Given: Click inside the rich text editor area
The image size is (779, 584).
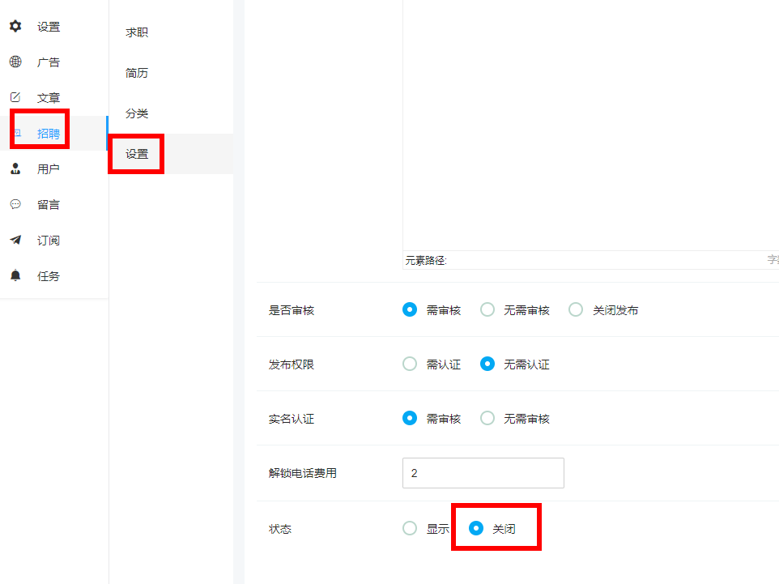Looking at the screenshot, I should click(x=590, y=124).
